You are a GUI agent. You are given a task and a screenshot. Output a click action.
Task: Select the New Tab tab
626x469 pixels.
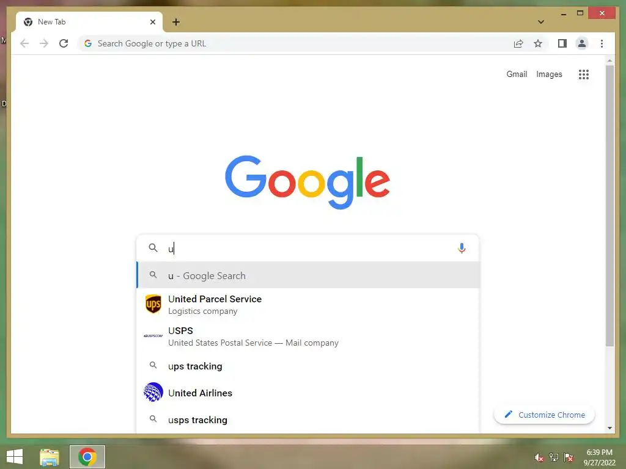pyautogui.click(x=89, y=22)
